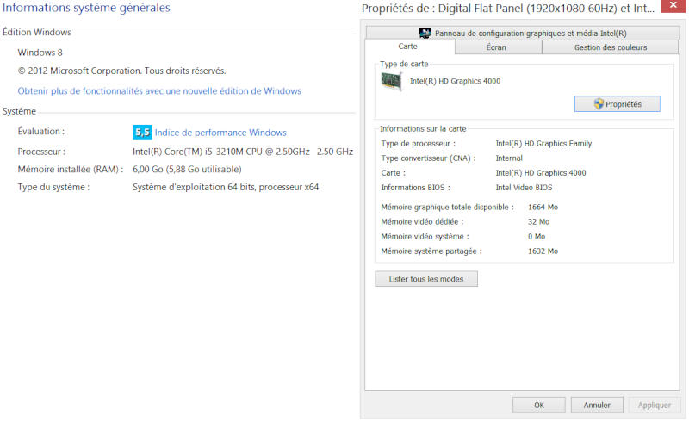The image size is (689, 422).
Task: Open the Gestion des couleurs tab
Action: click(611, 47)
